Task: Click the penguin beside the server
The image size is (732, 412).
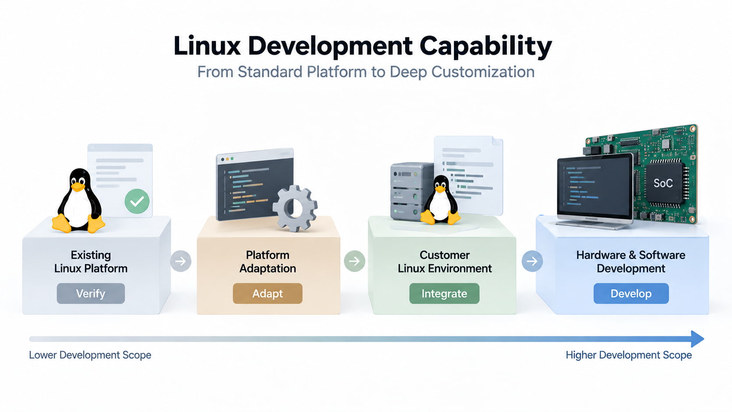Action: (440, 200)
